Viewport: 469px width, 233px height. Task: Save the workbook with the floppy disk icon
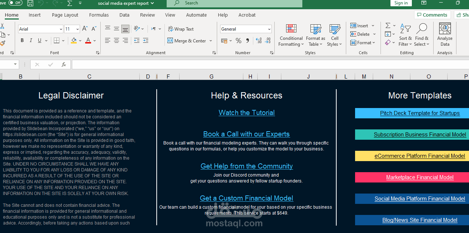(x=30, y=3)
